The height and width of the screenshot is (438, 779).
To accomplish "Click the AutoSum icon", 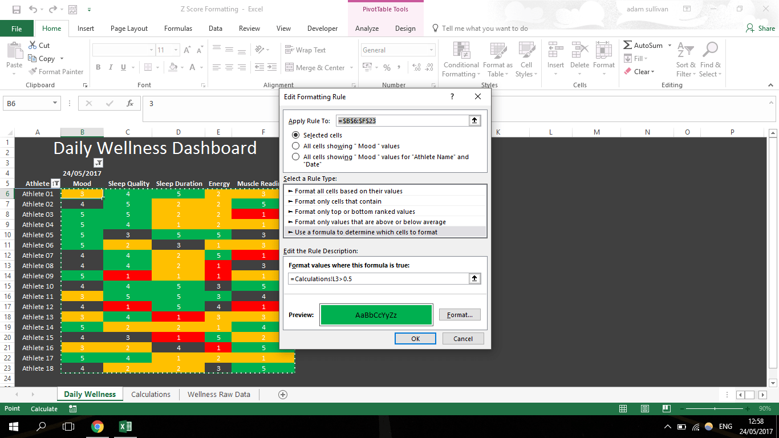I will (x=628, y=46).
